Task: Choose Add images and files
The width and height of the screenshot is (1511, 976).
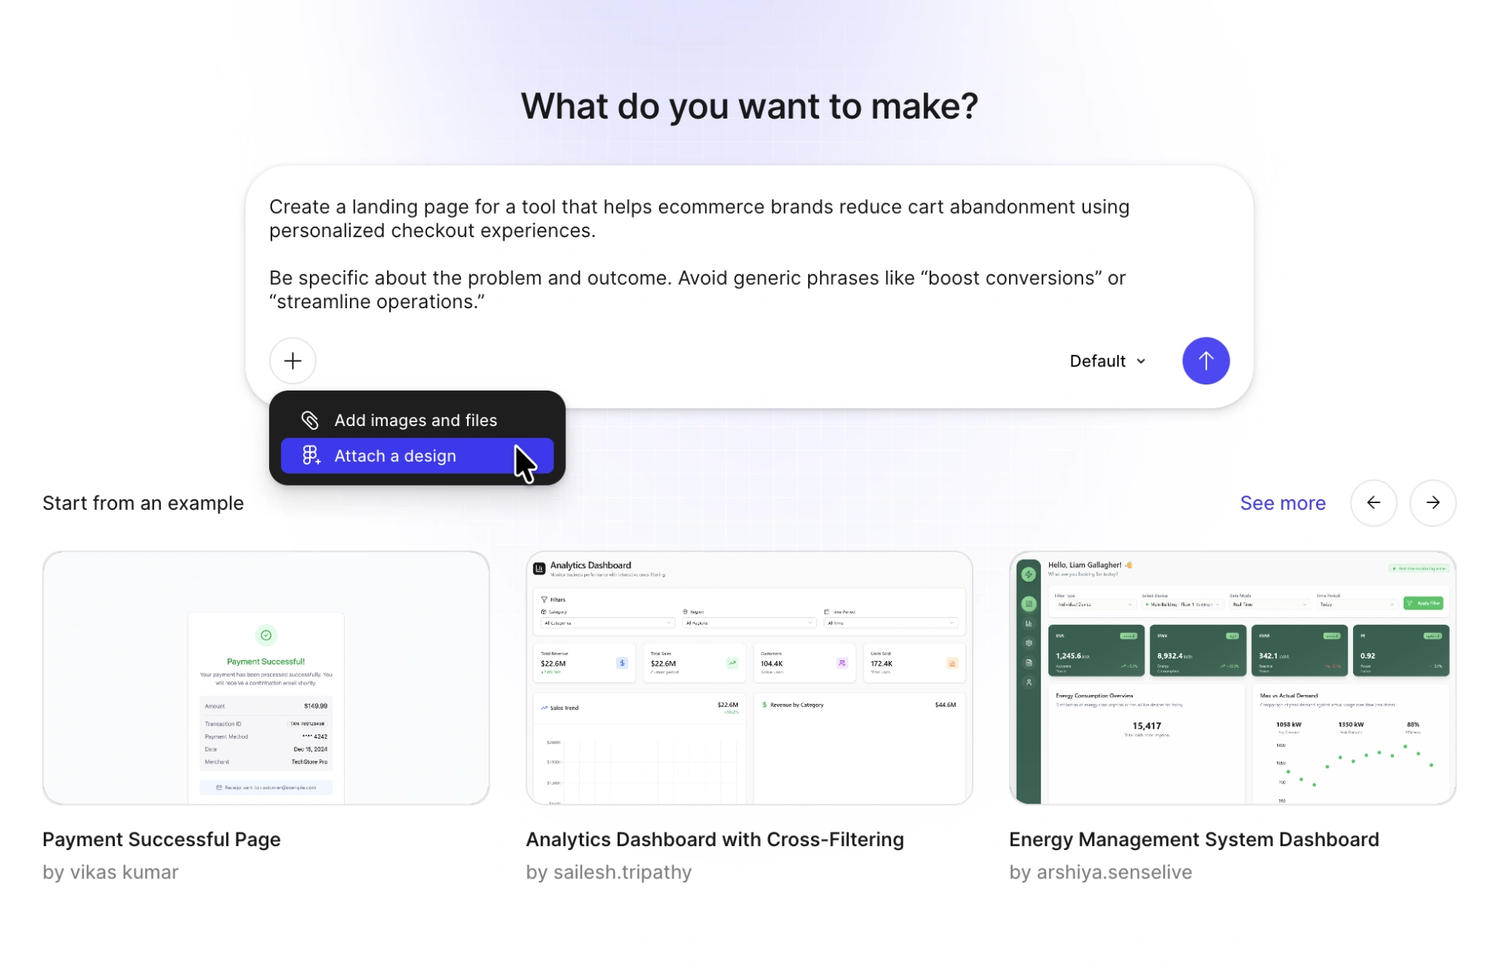Action: 417,420
